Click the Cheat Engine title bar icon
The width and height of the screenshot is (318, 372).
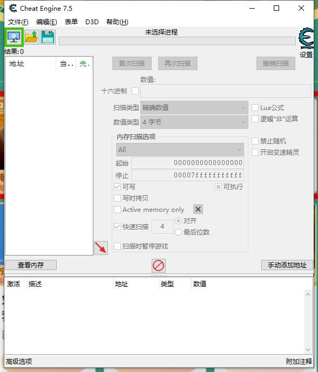[13, 8]
